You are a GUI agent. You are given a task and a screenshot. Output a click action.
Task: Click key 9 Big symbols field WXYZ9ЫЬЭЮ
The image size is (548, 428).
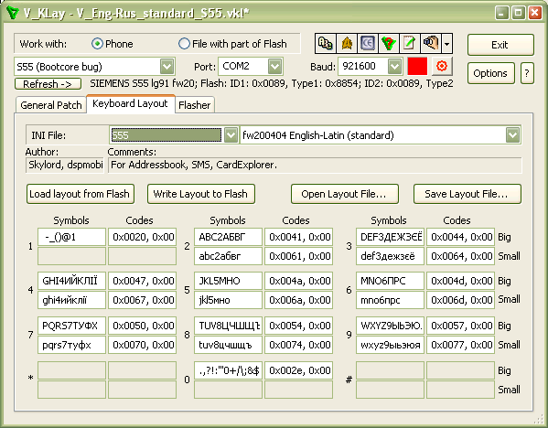[390, 326]
